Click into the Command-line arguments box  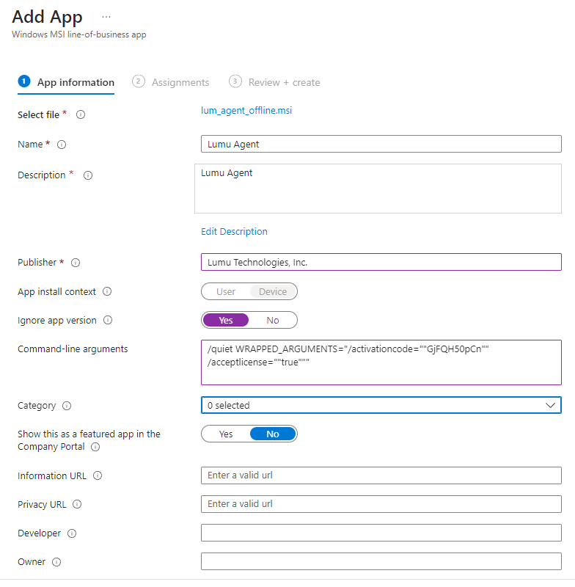pyautogui.click(x=381, y=362)
